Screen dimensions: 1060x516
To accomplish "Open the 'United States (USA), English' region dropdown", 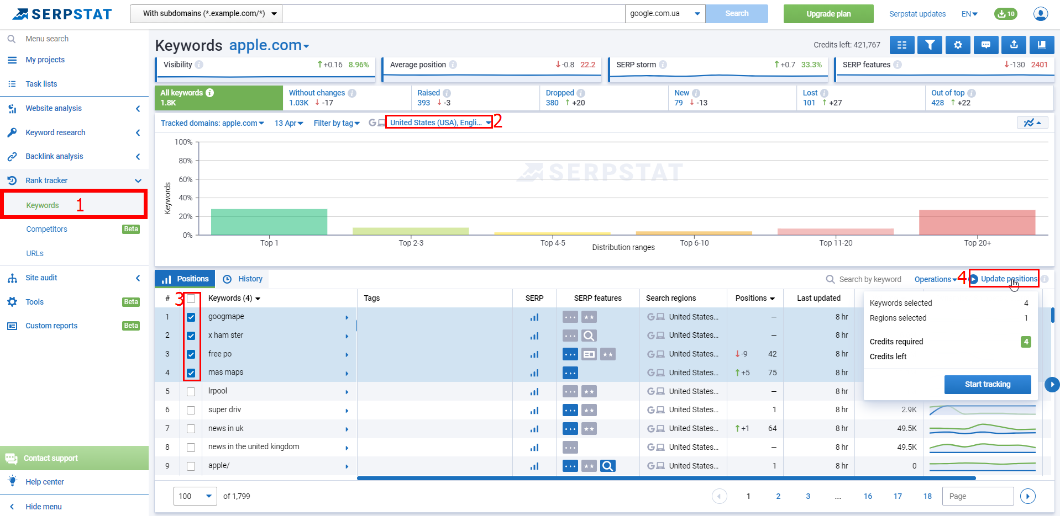I will (x=438, y=123).
